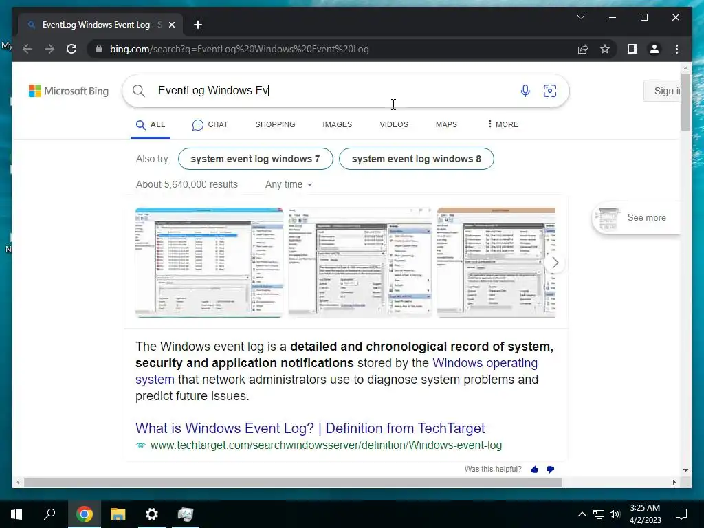Screen dimensions: 704x528
Task: Open the Windows Start menu
Action: click(16, 514)
